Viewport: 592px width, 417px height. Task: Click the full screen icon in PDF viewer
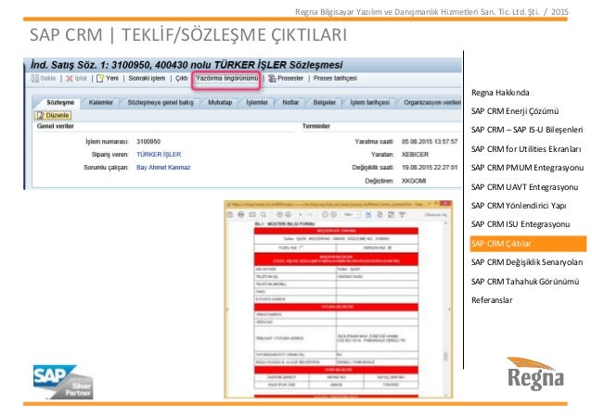click(x=392, y=215)
